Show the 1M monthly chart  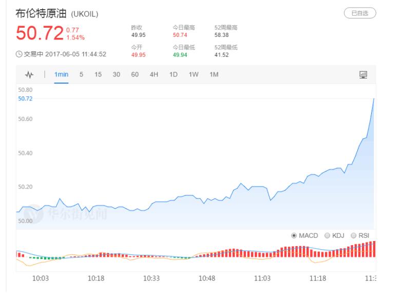pyautogui.click(x=214, y=75)
